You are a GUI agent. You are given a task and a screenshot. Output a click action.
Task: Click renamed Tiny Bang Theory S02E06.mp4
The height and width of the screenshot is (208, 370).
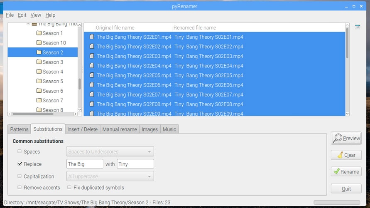(209, 85)
